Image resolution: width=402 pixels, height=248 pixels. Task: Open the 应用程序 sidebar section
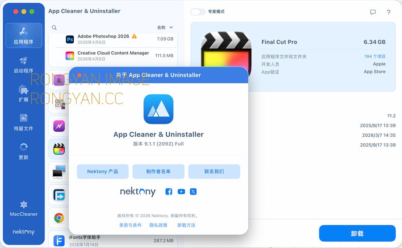coord(24,35)
